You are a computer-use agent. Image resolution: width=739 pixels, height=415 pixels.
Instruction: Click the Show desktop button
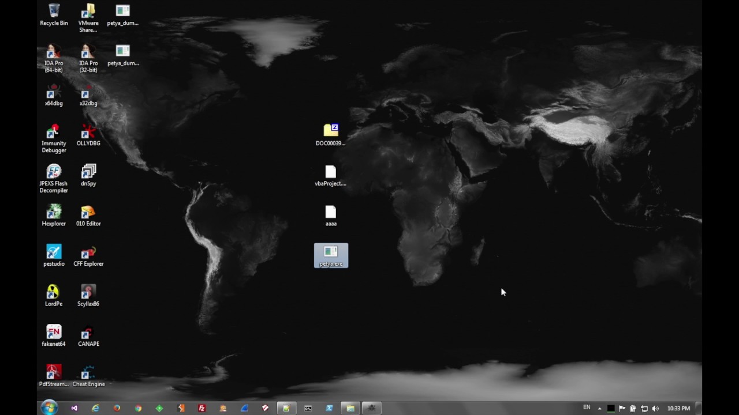698,408
